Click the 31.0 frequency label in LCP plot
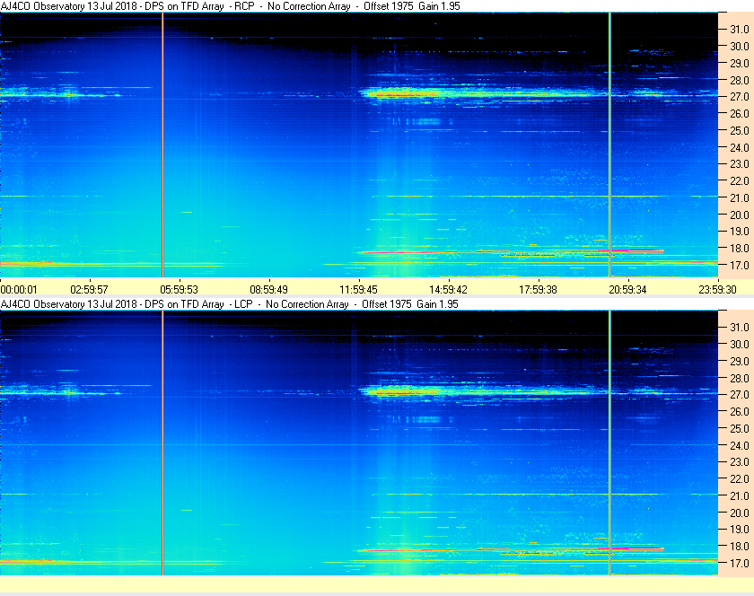The image size is (754, 596). 740,328
